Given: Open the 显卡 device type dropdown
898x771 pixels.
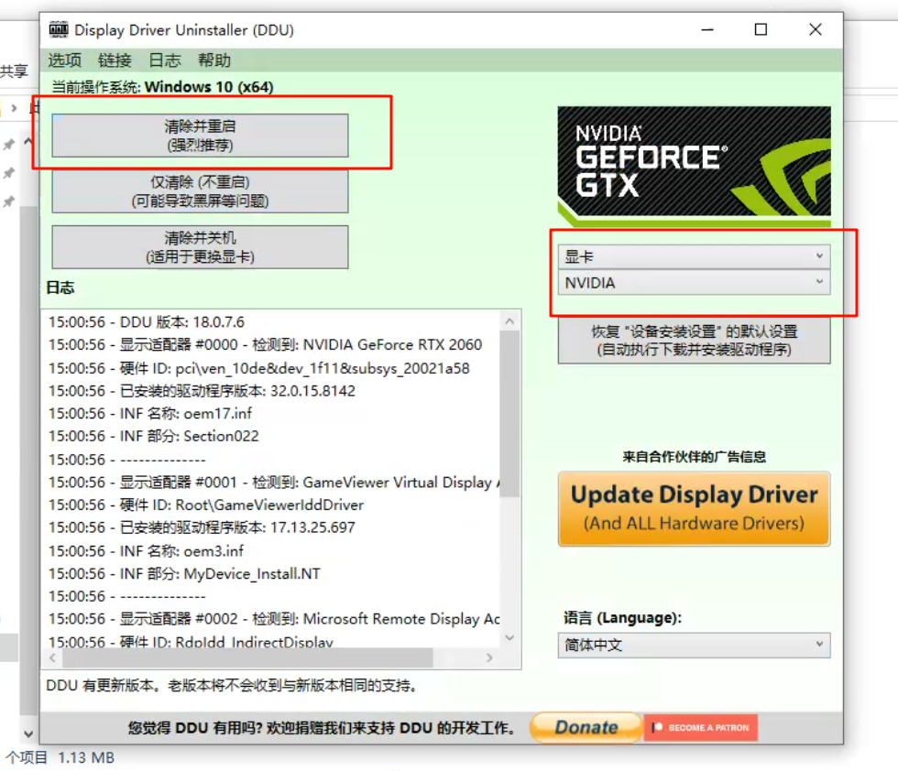Looking at the screenshot, I should (x=694, y=257).
